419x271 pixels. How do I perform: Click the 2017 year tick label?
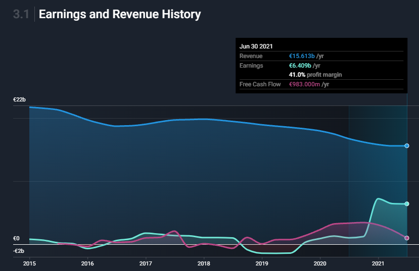tap(146, 263)
